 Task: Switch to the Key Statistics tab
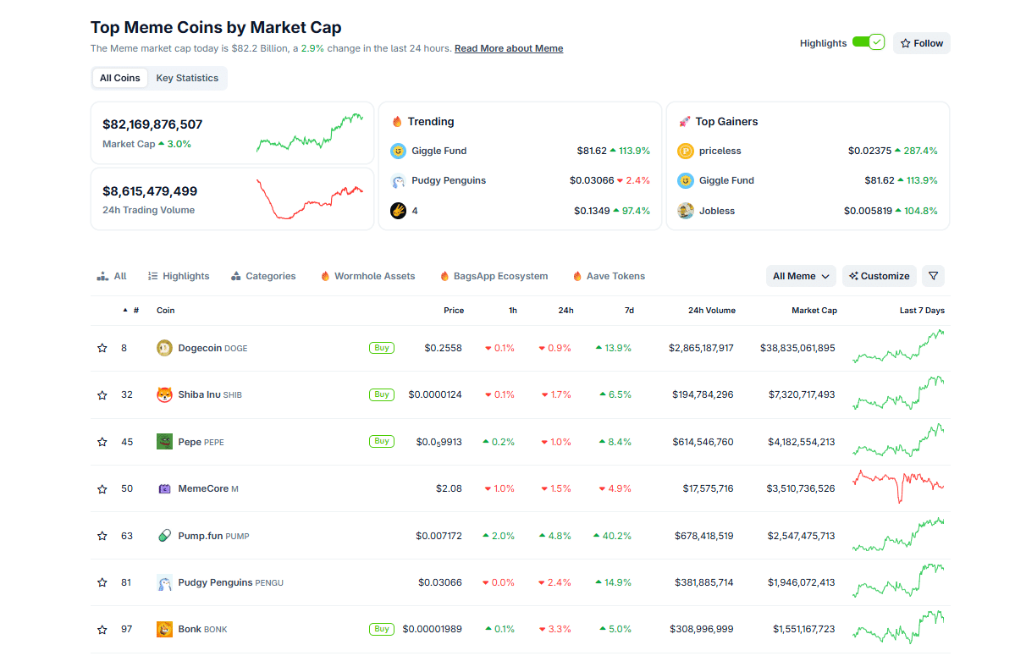click(x=187, y=78)
